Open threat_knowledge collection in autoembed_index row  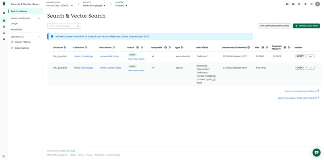84,56
